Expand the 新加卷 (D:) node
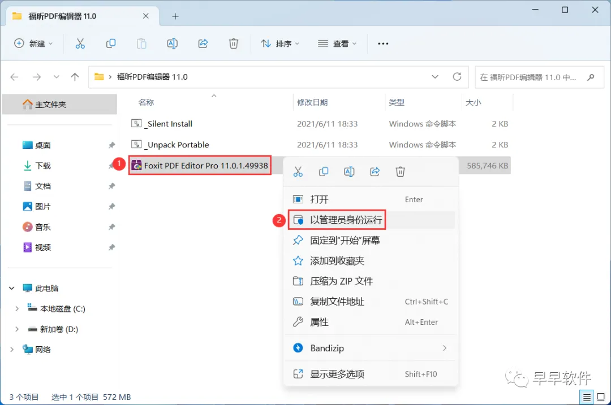The image size is (611, 405). click(x=17, y=329)
